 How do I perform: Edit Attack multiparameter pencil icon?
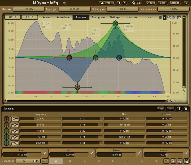[x=186, y=153]
